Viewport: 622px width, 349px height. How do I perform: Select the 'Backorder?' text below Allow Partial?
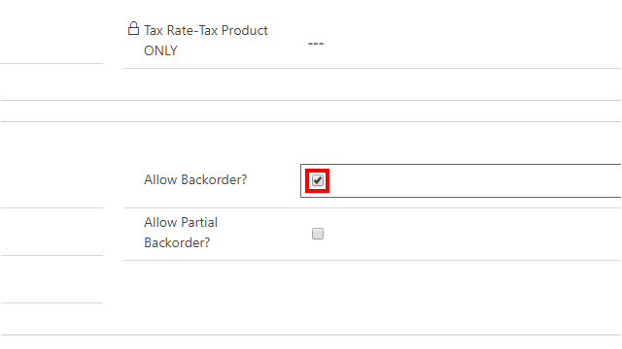(x=177, y=242)
